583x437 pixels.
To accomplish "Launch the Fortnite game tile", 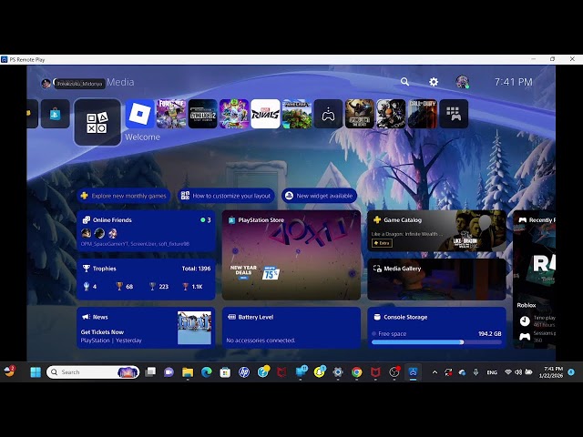I will [x=171, y=114].
